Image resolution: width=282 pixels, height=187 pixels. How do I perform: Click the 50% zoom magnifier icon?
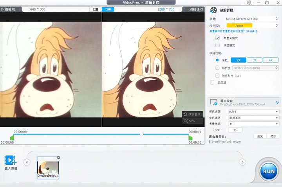(x=185, y=121)
